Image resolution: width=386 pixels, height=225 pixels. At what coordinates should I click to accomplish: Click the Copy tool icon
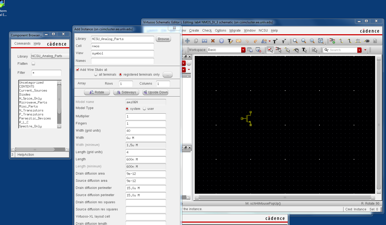pyautogui.click(x=196, y=41)
